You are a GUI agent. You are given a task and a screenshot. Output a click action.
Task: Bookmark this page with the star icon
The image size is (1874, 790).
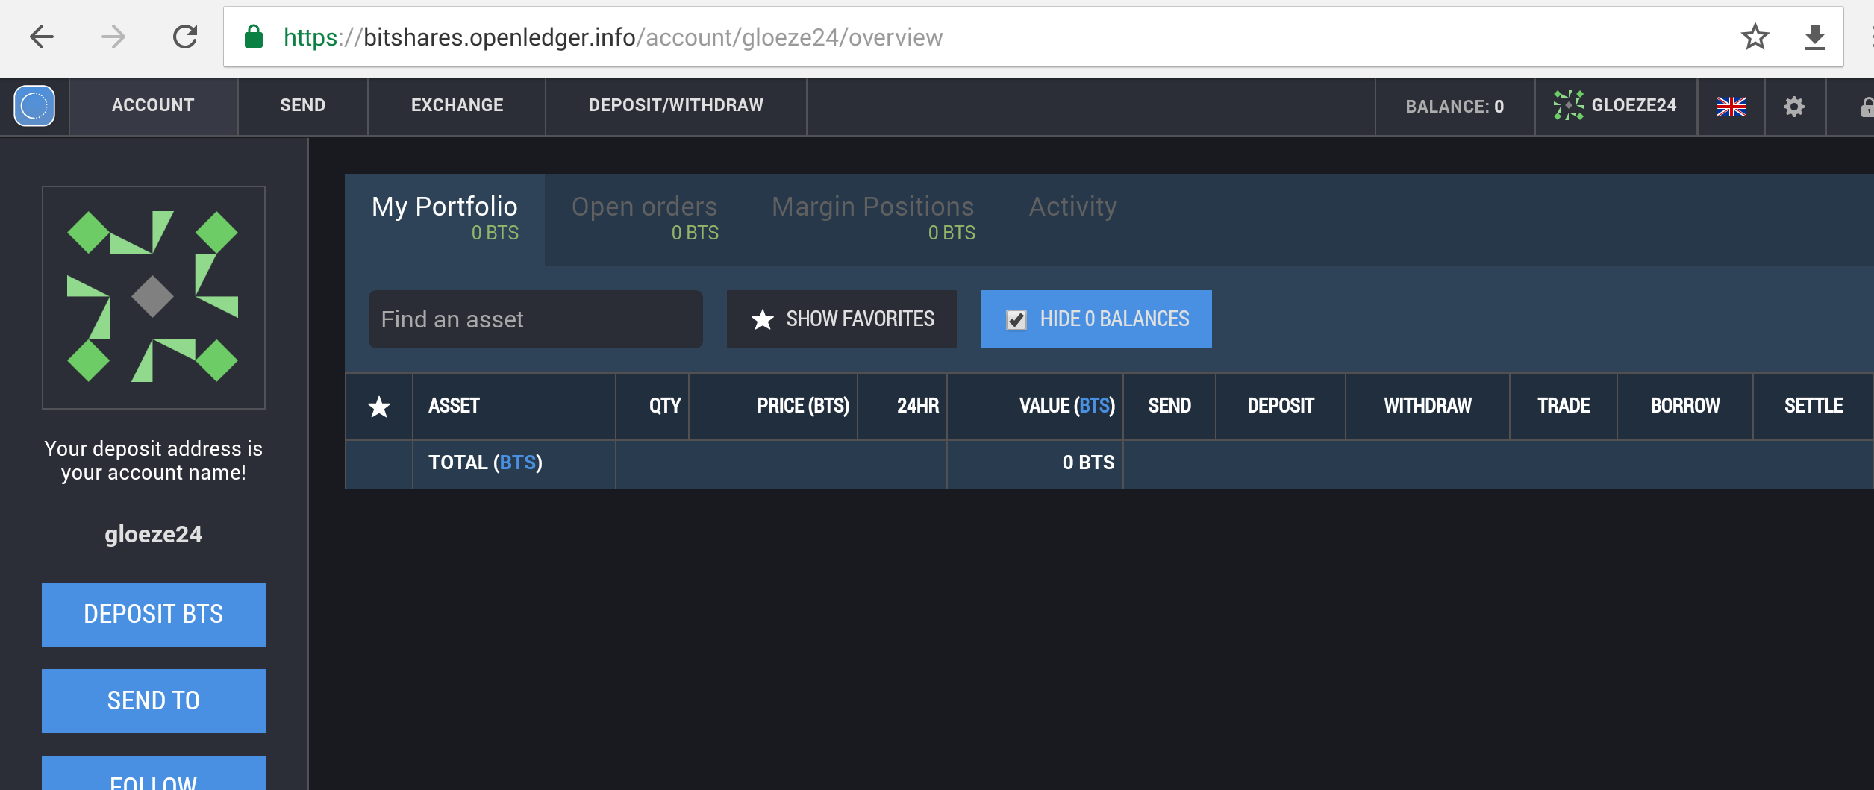coord(1755,37)
